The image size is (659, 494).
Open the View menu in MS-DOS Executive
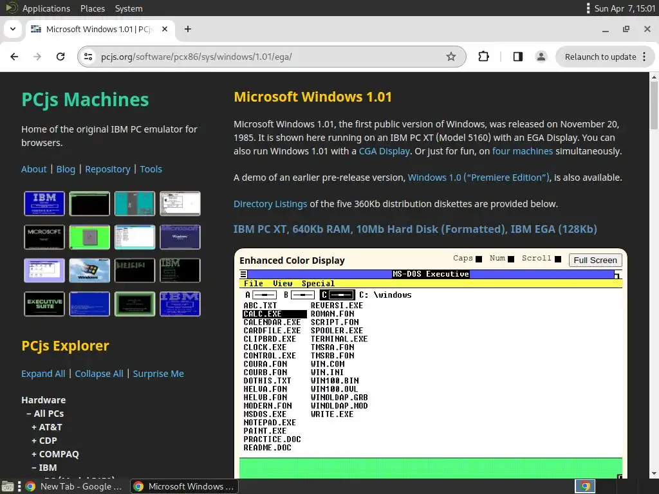(283, 284)
